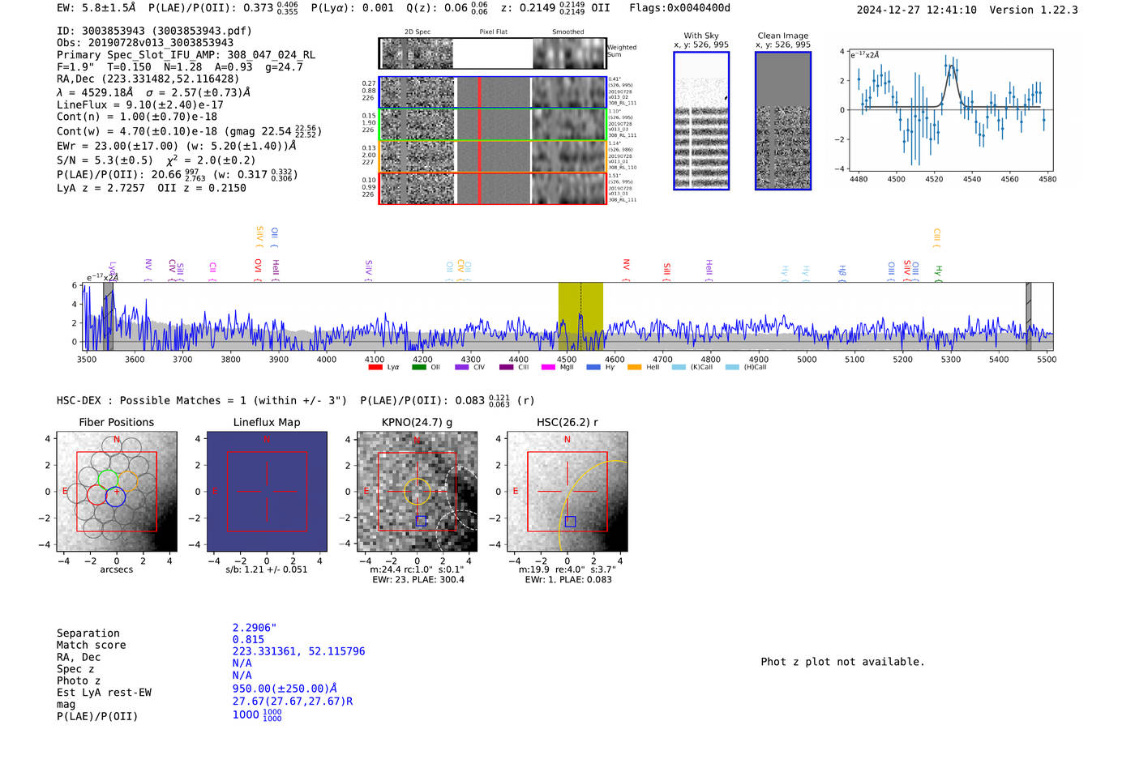Screen dimensions: 1135x772
Task: Click the HSC caption m:19.9 re:4.0" s:3.7"
Action: tap(567, 569)
